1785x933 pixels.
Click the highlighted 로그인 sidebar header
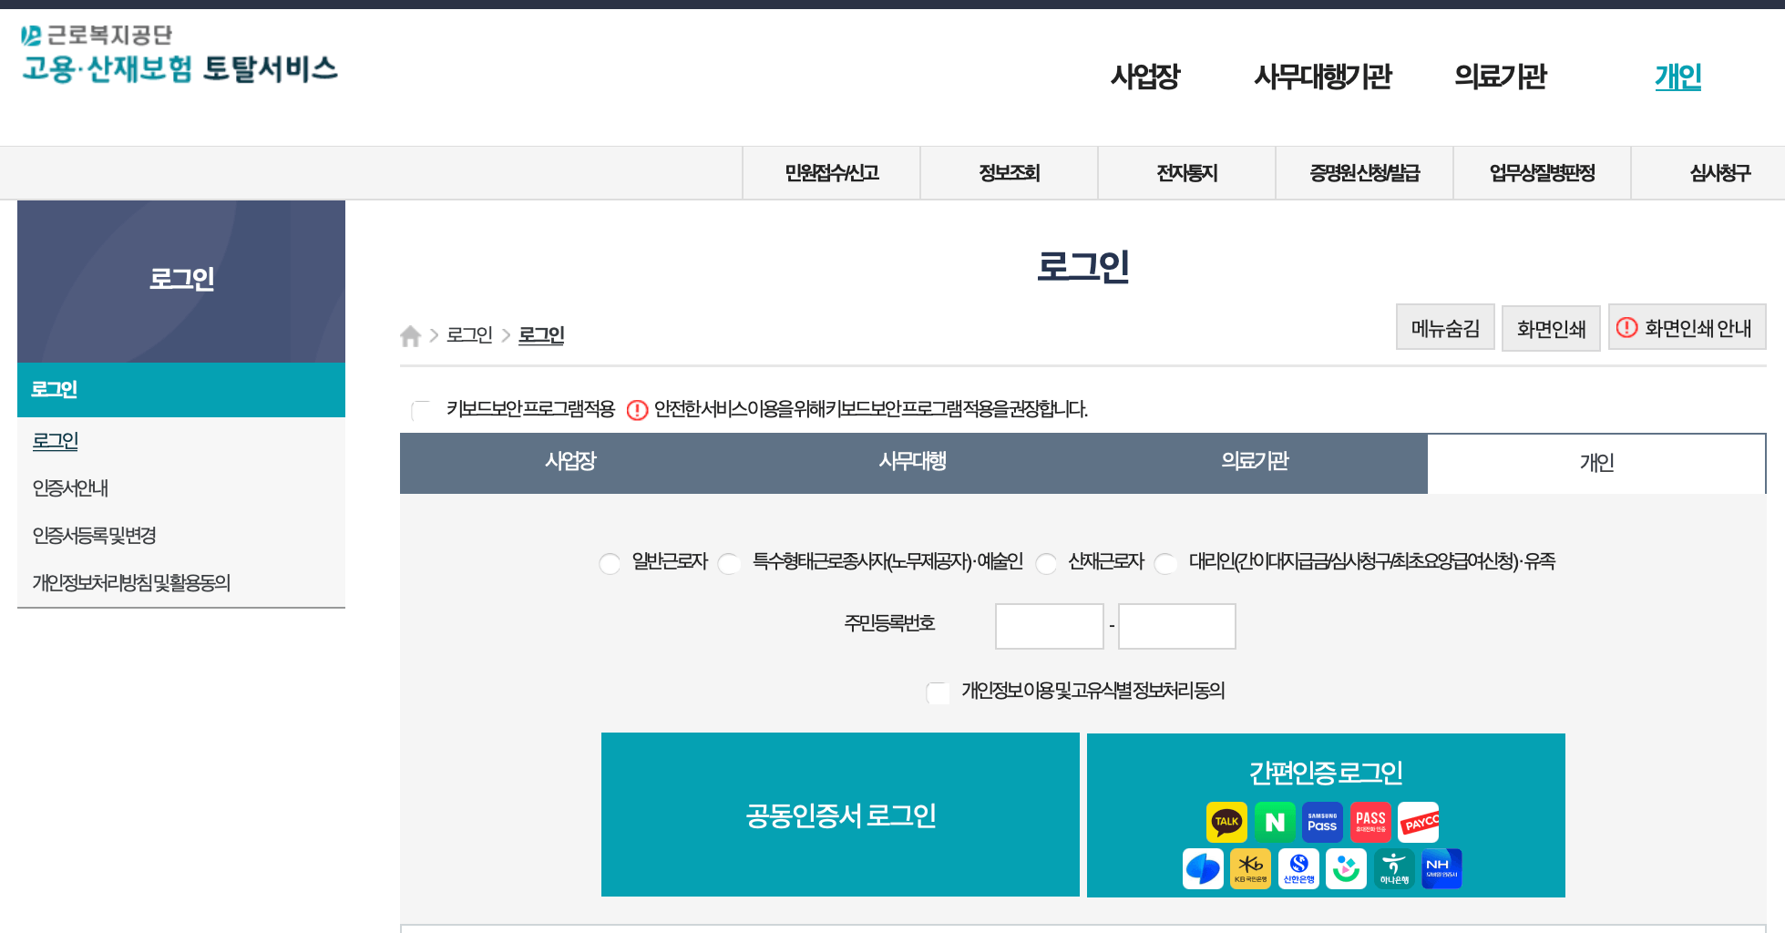click(181, 390)
